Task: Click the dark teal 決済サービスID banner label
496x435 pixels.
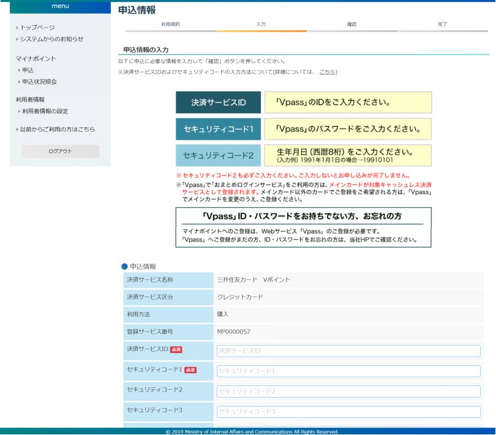Action: click(x=219, y=102)
